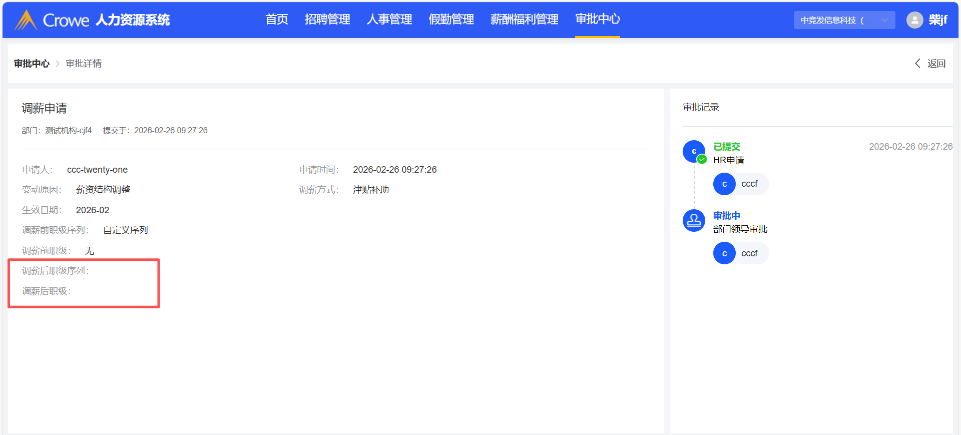
Task: Click the back arrow icon beside 返回
Action: [917, 64]
